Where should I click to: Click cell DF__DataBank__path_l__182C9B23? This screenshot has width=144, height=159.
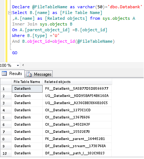click(77, 153)
